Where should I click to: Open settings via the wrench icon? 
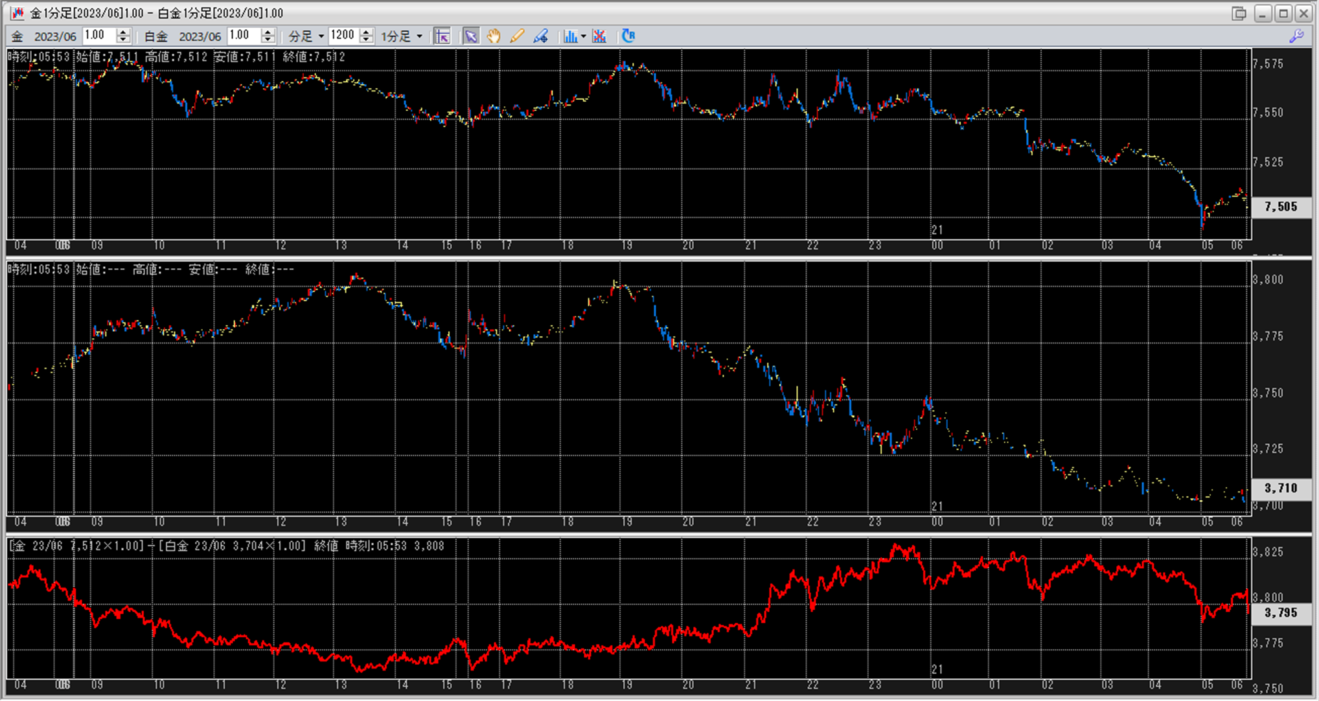(x=1296, y=36)
